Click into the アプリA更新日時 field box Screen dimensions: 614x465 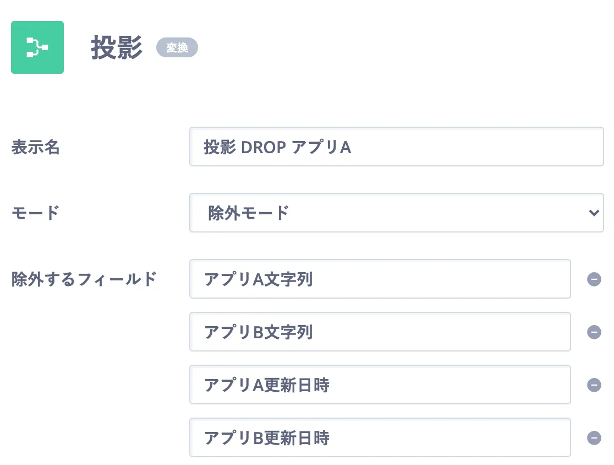click(380, 385)
